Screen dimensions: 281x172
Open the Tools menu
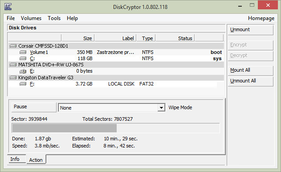[54, 18]
